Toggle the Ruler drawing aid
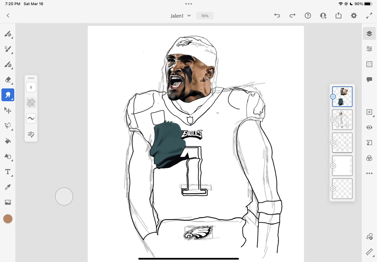The width and height of the screenshot is (377, 262). point(369,252)
